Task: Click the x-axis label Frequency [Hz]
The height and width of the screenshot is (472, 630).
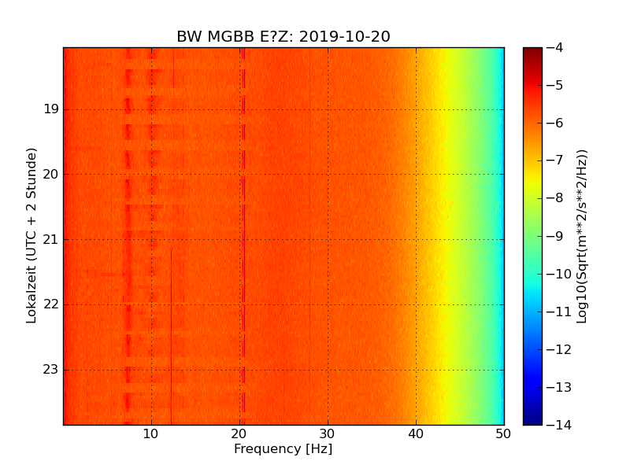Action: click(283, 448)
